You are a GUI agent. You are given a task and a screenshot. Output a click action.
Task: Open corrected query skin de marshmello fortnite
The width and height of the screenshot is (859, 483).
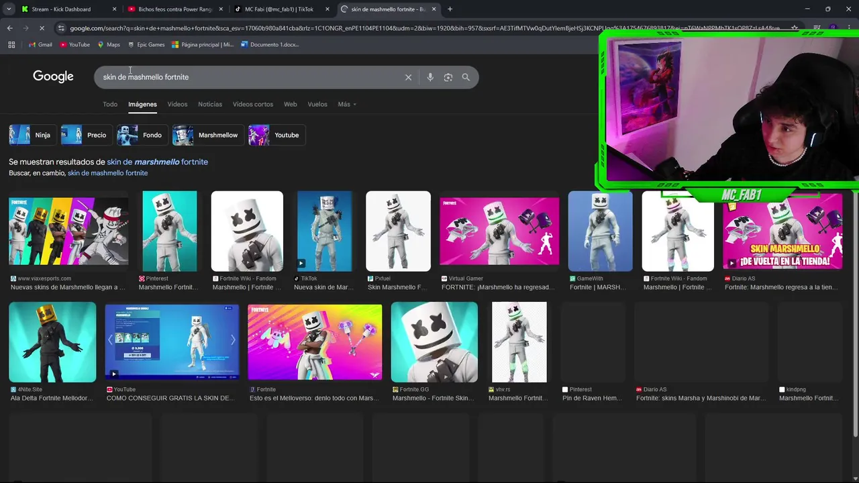click(157, 162)
